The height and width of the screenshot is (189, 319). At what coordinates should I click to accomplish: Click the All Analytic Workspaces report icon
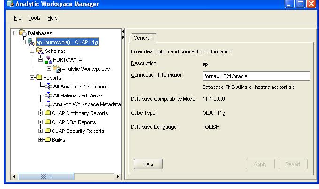point(48,87)
